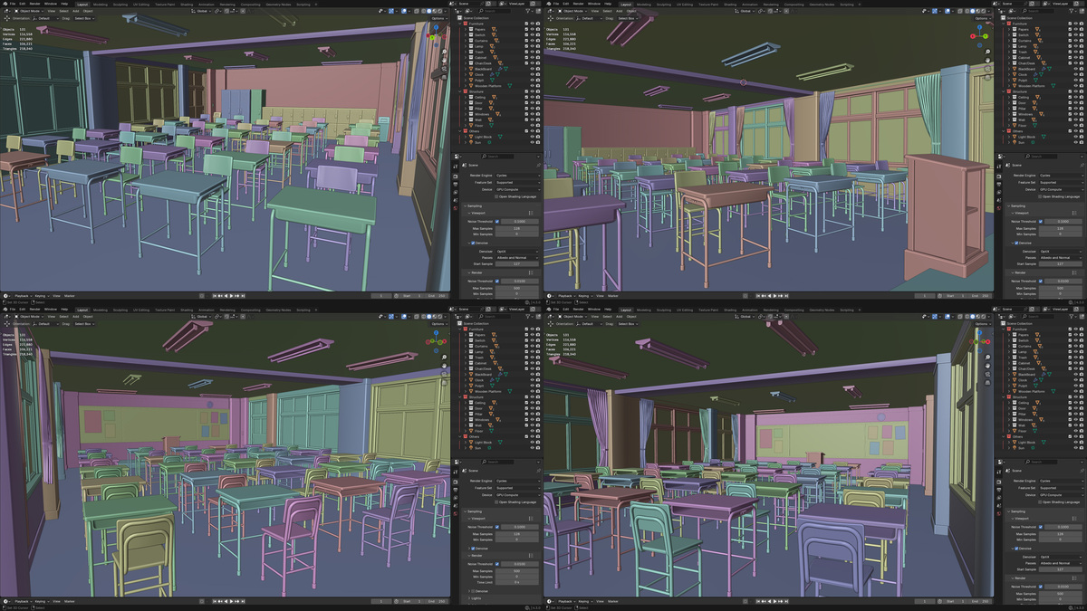1087x611 pixels.
Task: Uncheck the Furniture collection checkbox in the top-left window
Action: [x=526, y=24]
